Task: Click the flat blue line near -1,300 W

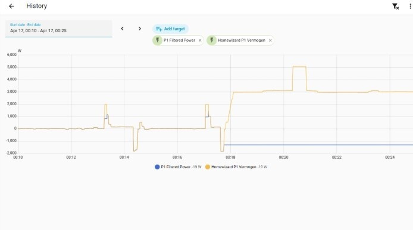Action: (x=318, y=145)
